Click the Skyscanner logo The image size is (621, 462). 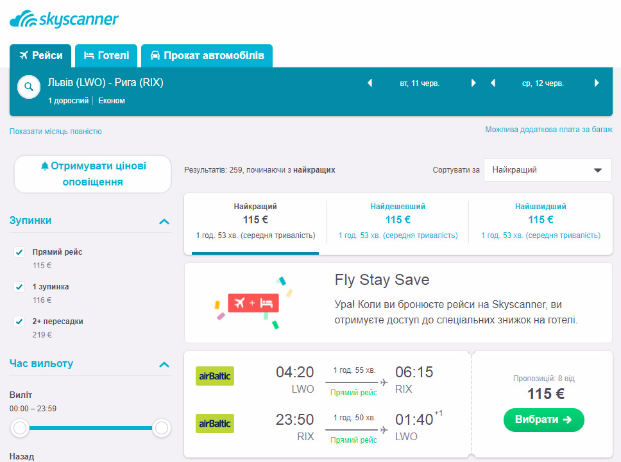coord(64,19)
